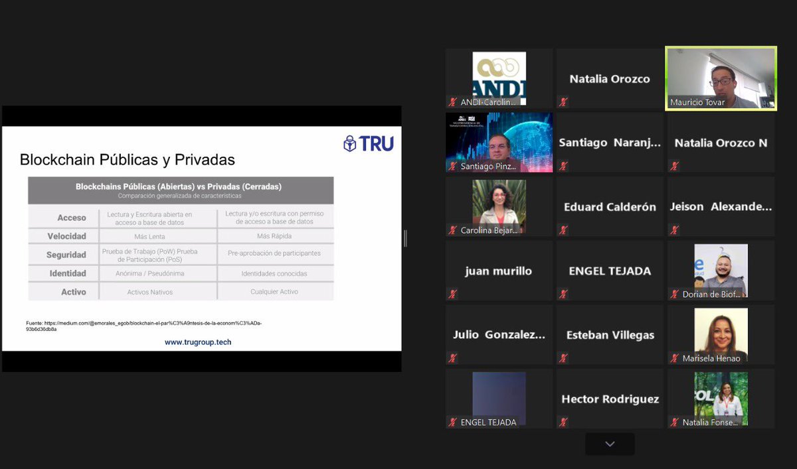
Task: Open the www.trugroup.tech link on the slide
Action: tap(198, 342)
